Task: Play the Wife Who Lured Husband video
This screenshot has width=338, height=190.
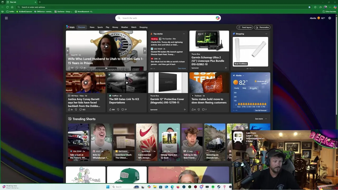Action: (106, 46)
